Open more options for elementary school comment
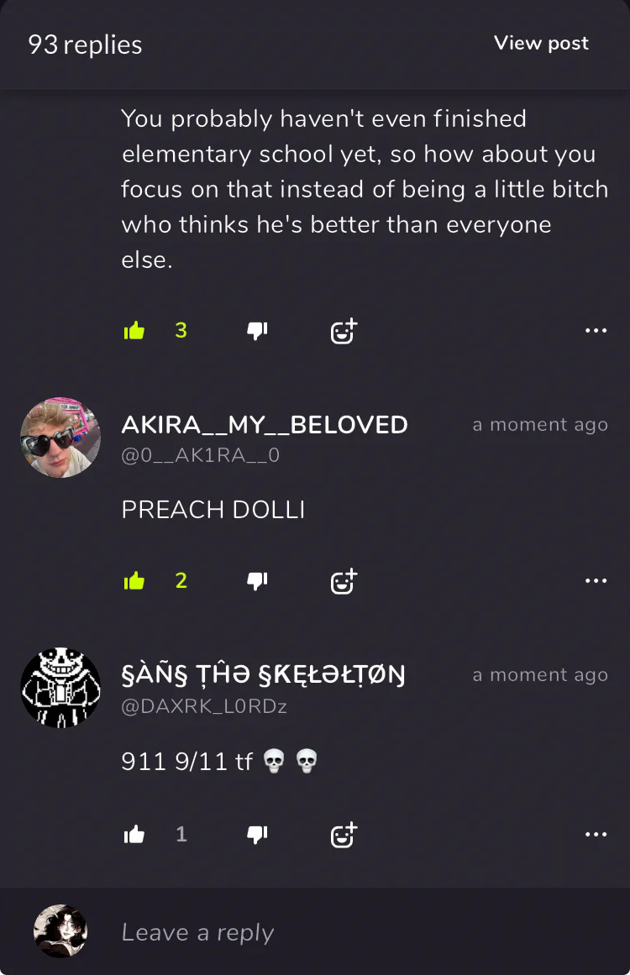This screenshot has width=630, height=975. tap(596, 330)
